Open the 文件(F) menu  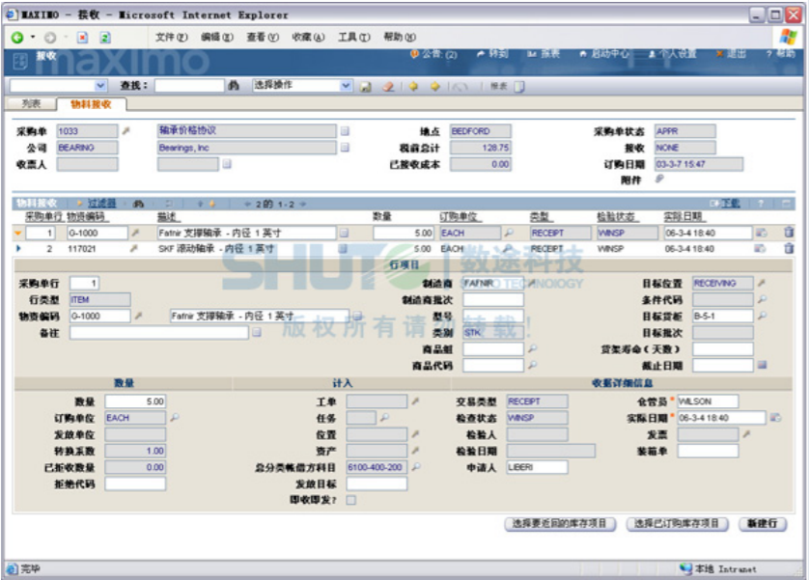point(171,37)
